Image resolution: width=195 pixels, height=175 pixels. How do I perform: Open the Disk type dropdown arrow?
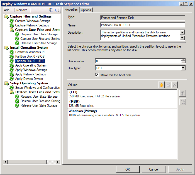(183, 68)
